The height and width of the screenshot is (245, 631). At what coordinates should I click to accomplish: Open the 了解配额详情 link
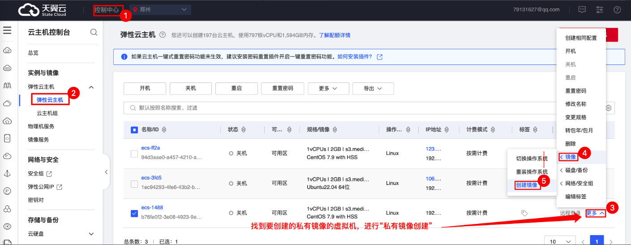click(x=334, y=35)
